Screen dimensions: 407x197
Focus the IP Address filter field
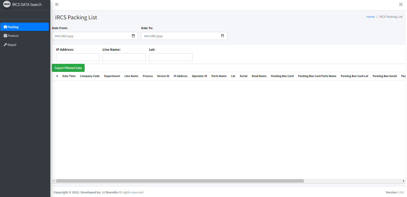77,57
